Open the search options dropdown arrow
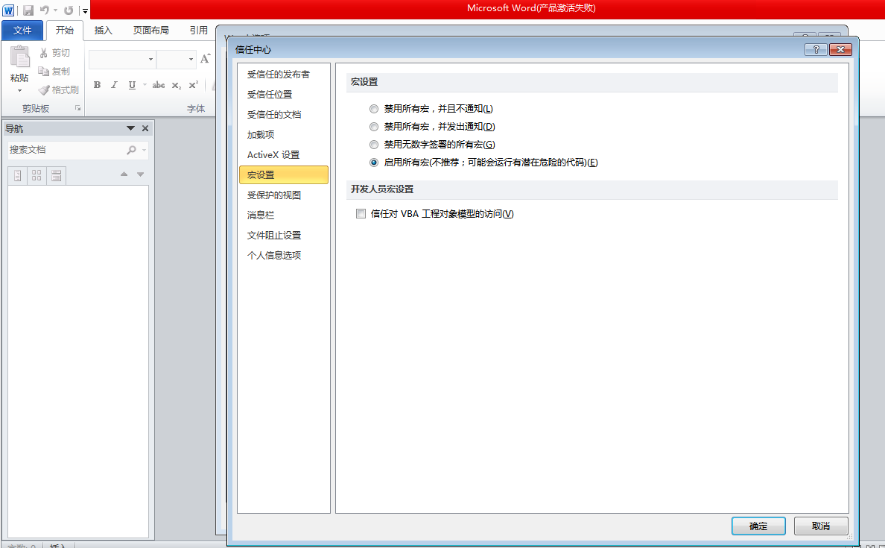Image resolution: width=885 pixels, height=548 pixels. click(x=144, y=150)
